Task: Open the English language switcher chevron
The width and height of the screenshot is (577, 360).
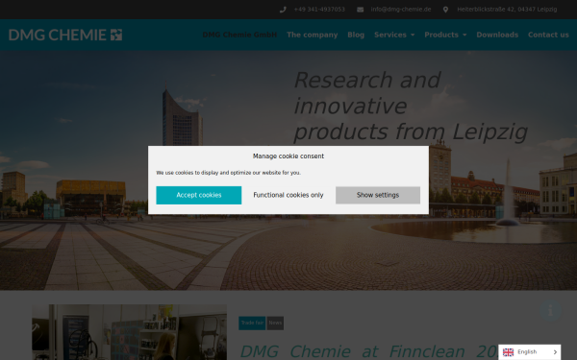Action: (555, 352)
